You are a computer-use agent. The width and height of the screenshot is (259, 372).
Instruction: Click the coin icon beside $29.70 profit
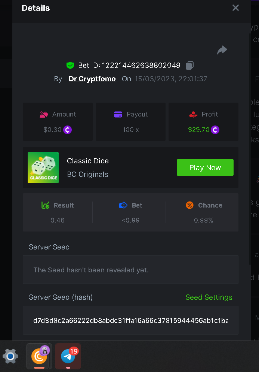pos(215,130)
